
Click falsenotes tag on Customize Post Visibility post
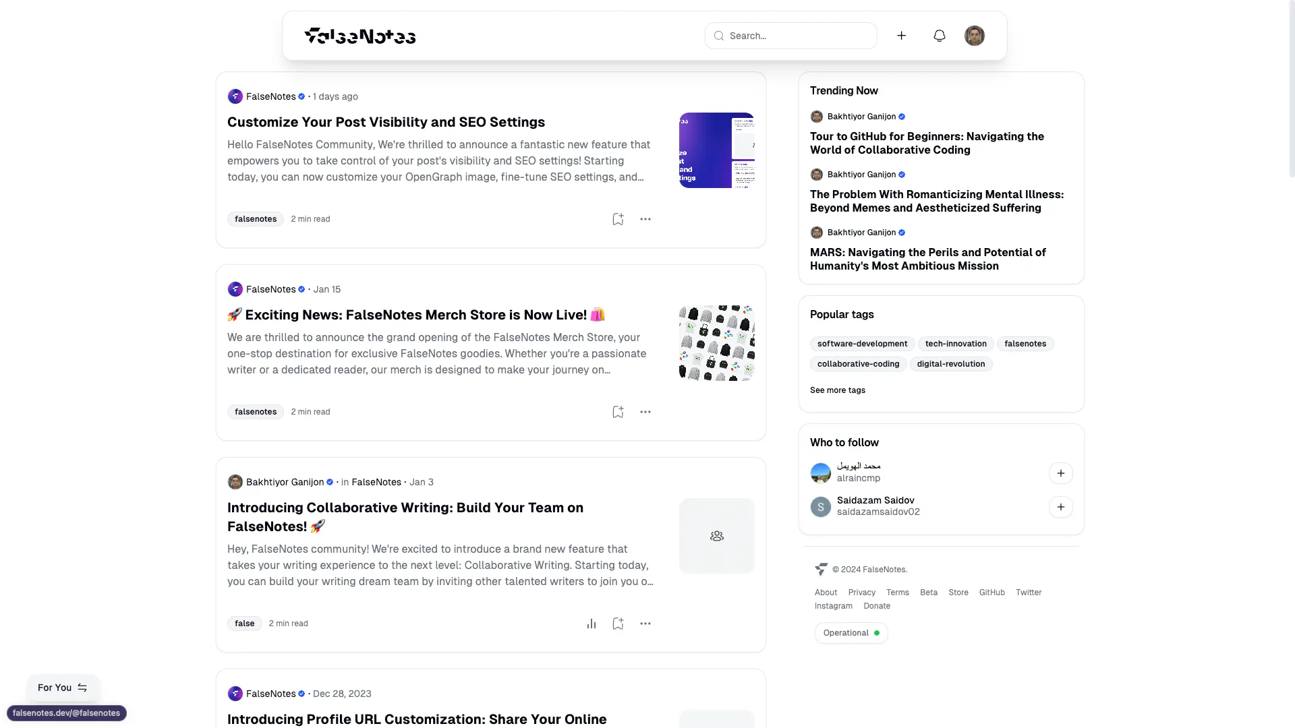tap(256, 219)
